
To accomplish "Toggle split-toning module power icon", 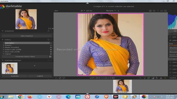I will 170,37.
